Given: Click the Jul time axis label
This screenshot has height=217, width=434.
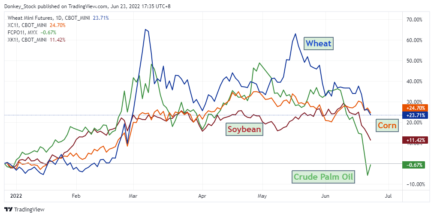Looking at the screenshot, I should click(389, 196).
